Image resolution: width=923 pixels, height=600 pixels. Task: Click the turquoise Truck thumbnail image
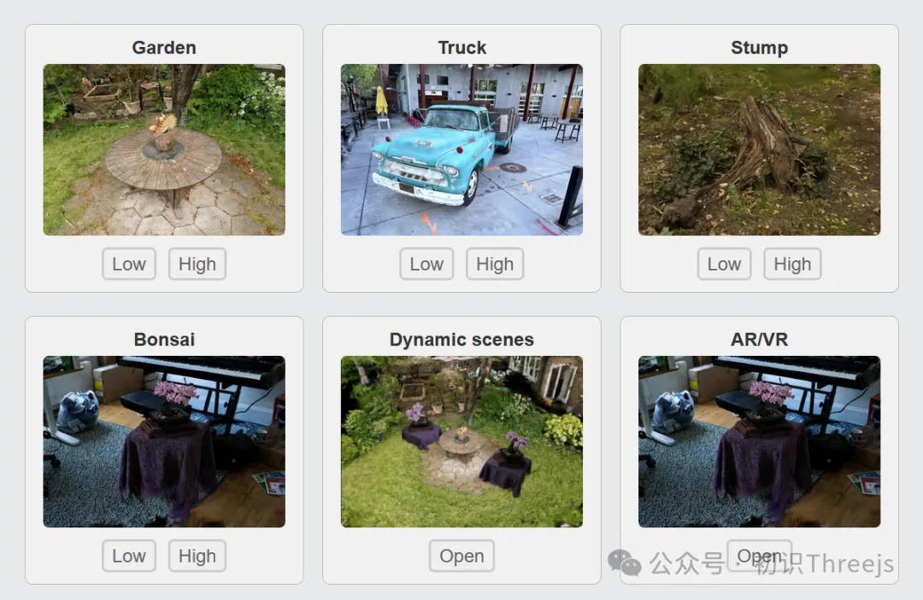click(461, 150)
